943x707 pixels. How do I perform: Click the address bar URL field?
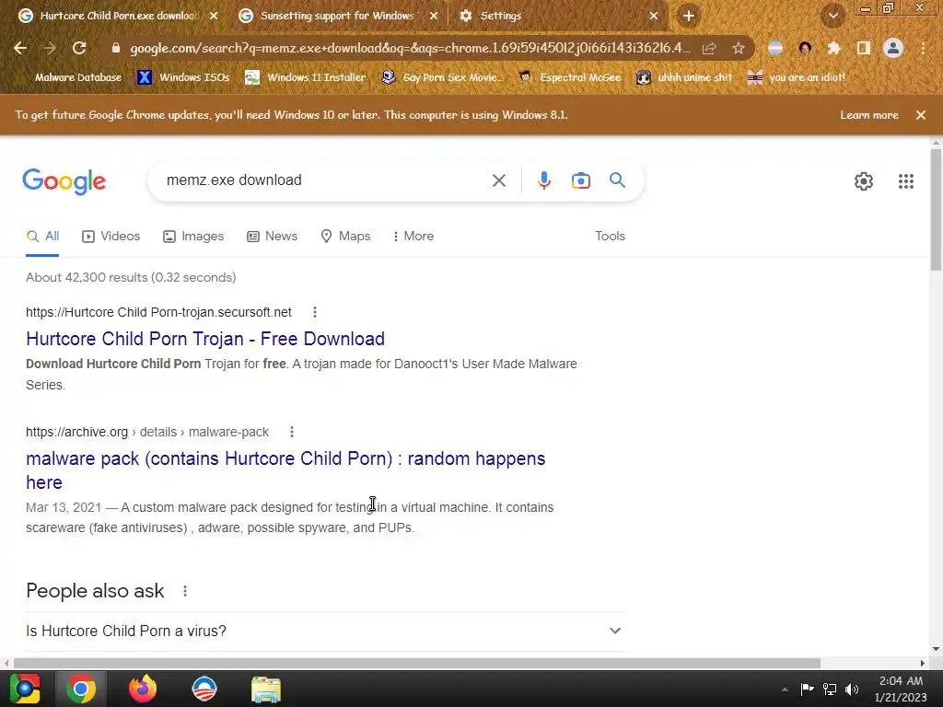410,48
